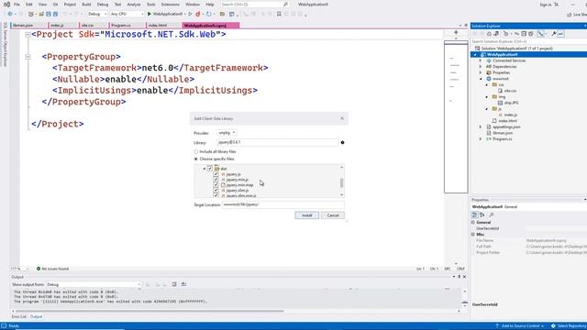Click the editor split window plus icon
This screenshot has width=587, height=330.
(456, 33)
